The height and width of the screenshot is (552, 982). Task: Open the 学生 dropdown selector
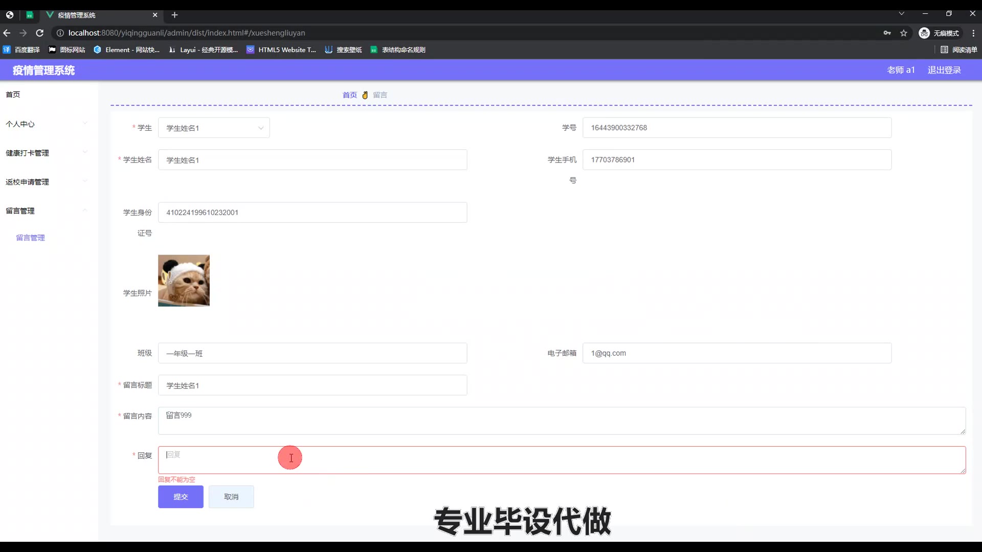coord(214,128)
